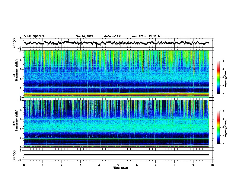Screen dimensions: 239x185
Task: Click the bright band below 1 kHz on ch.1
Action: [x=116, y=95]
